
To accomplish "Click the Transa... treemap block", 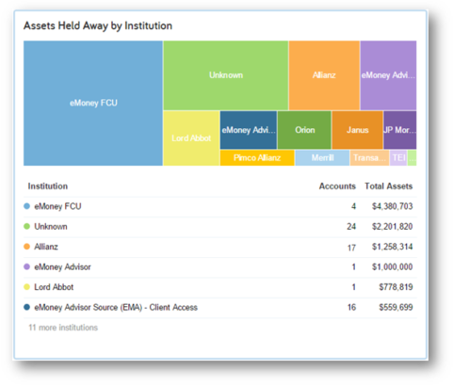I will coord(369,158).
